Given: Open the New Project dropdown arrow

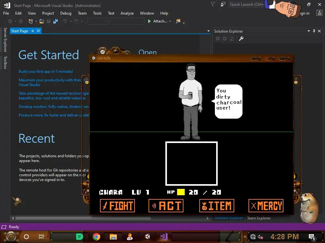Looking at the screenshot, I should tap(36, 21).
